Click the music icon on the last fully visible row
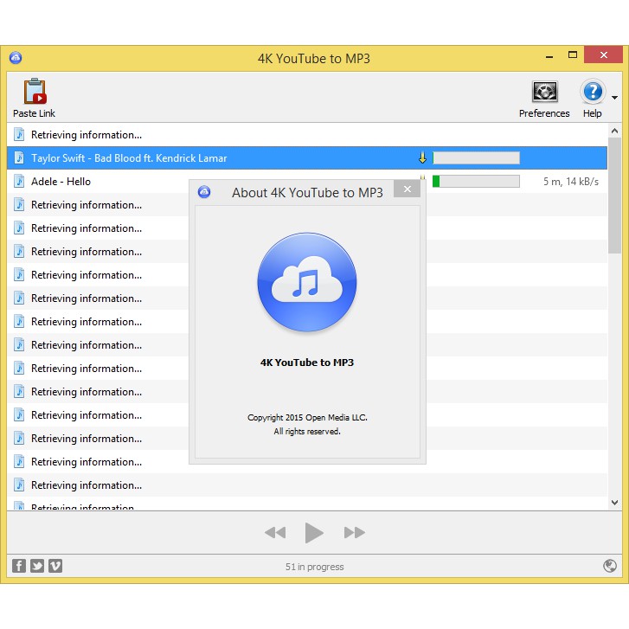The image size is (629, 629). click(x=19, y=485)
